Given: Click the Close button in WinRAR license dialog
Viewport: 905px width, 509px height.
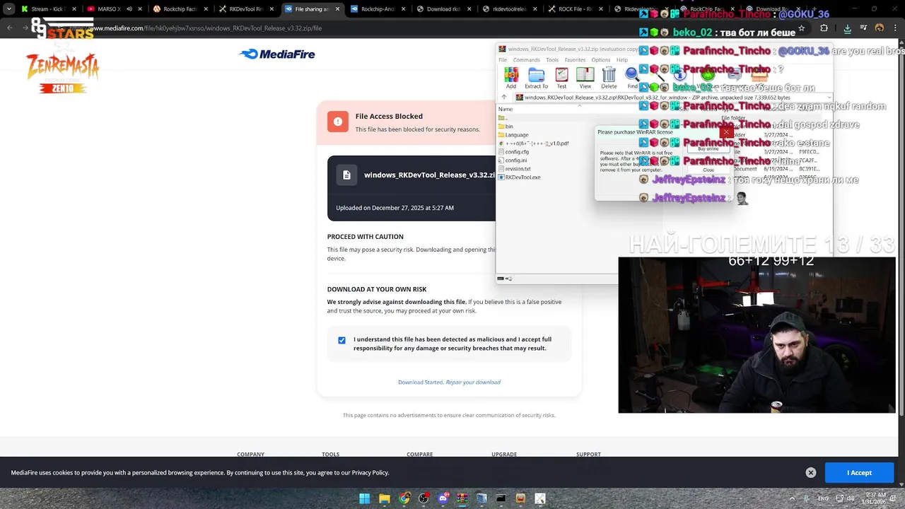Looking at the screenshot, I should coord(708,170).
